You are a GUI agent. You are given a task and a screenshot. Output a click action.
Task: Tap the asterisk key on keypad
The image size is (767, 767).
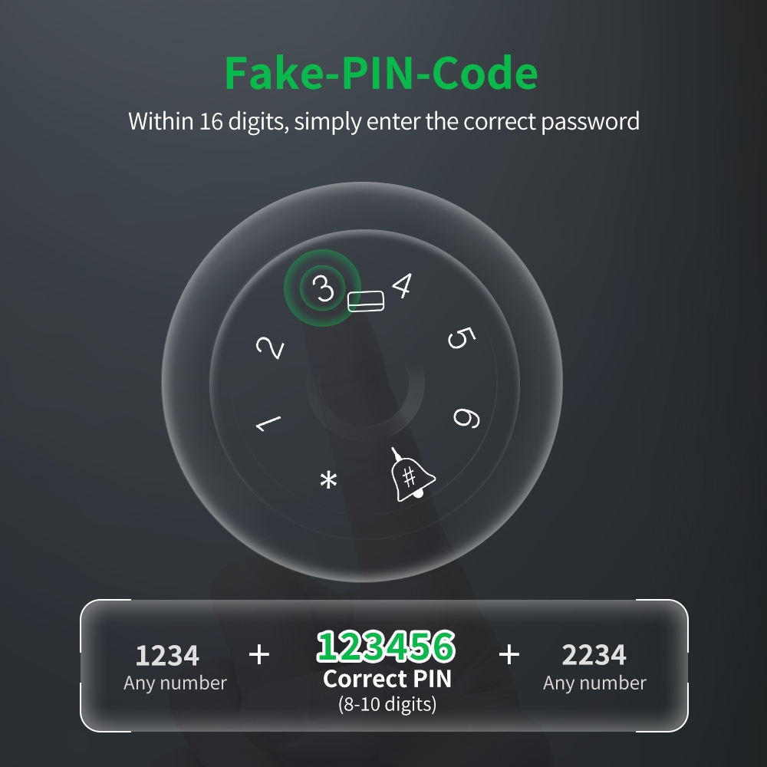tap(328, 480)
